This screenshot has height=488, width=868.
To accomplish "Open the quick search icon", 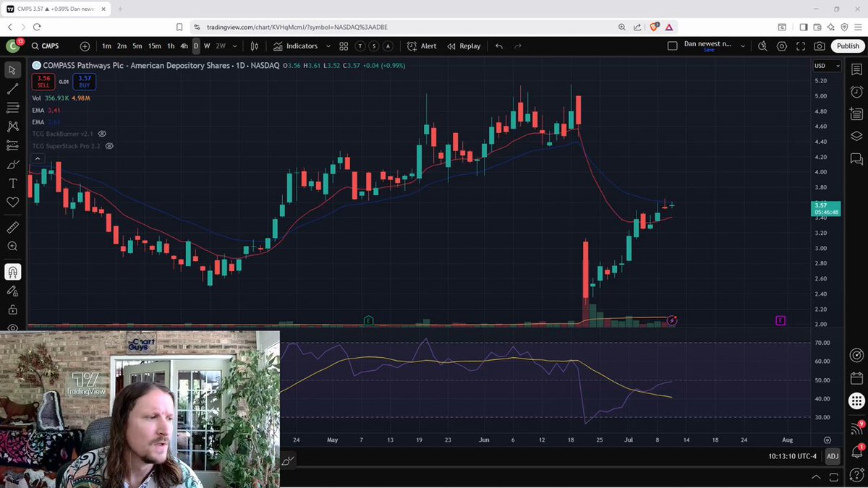I will coord(762,46).
